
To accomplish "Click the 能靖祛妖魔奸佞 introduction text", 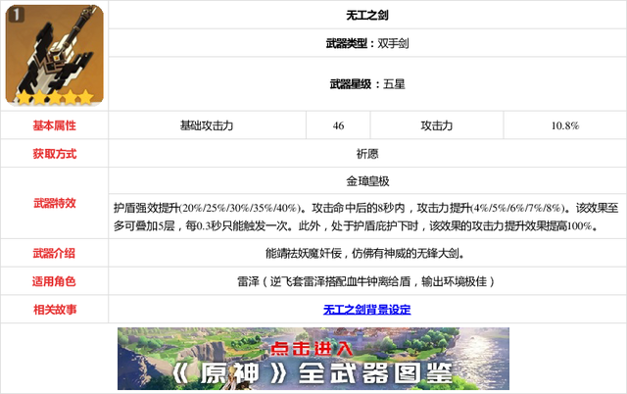I will tap(365, 253).
